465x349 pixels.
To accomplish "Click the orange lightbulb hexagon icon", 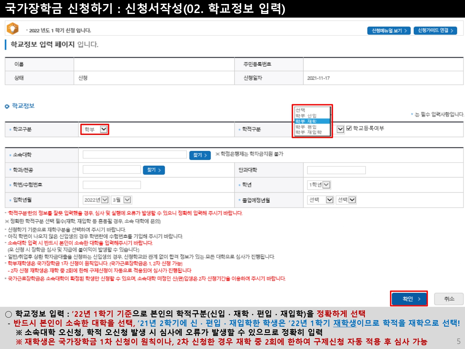I will (x=13, y=29).
